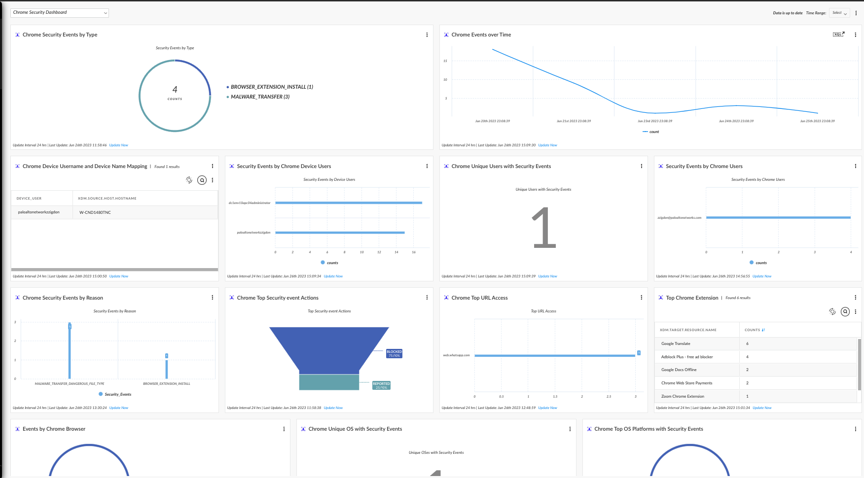Open options menu for Security Events by Chrome Users
The width and height of the screenshot is (864, 478).
coord(856,166)
